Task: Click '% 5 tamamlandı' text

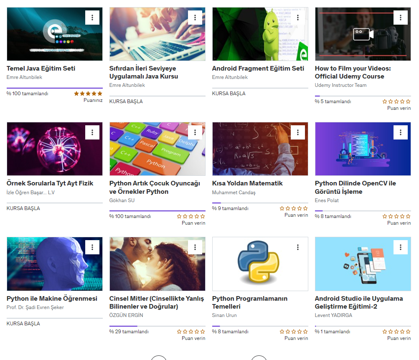Action: tap(333, 101)
